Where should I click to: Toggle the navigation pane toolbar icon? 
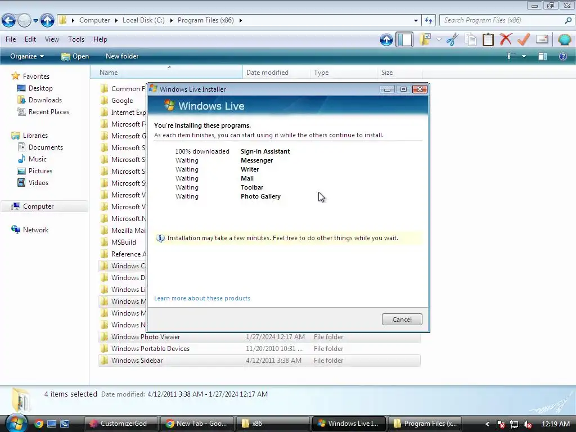point(404,39)
